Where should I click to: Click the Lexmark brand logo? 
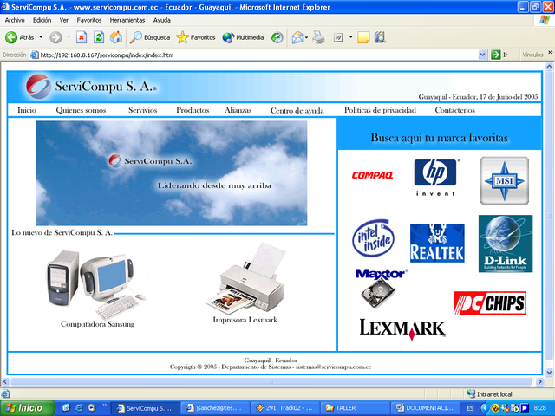click(402, 329)
